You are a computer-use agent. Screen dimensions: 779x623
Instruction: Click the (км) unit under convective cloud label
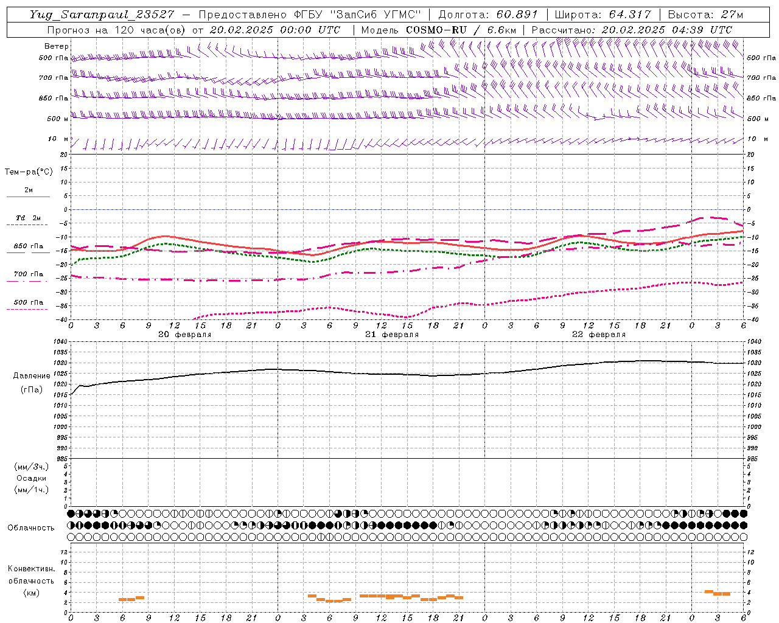pos(32,593)
